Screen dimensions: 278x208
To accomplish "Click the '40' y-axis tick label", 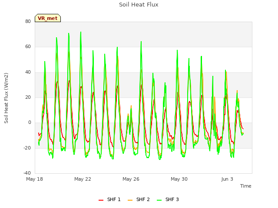I will pyautogui.click(x=28, y=72).
